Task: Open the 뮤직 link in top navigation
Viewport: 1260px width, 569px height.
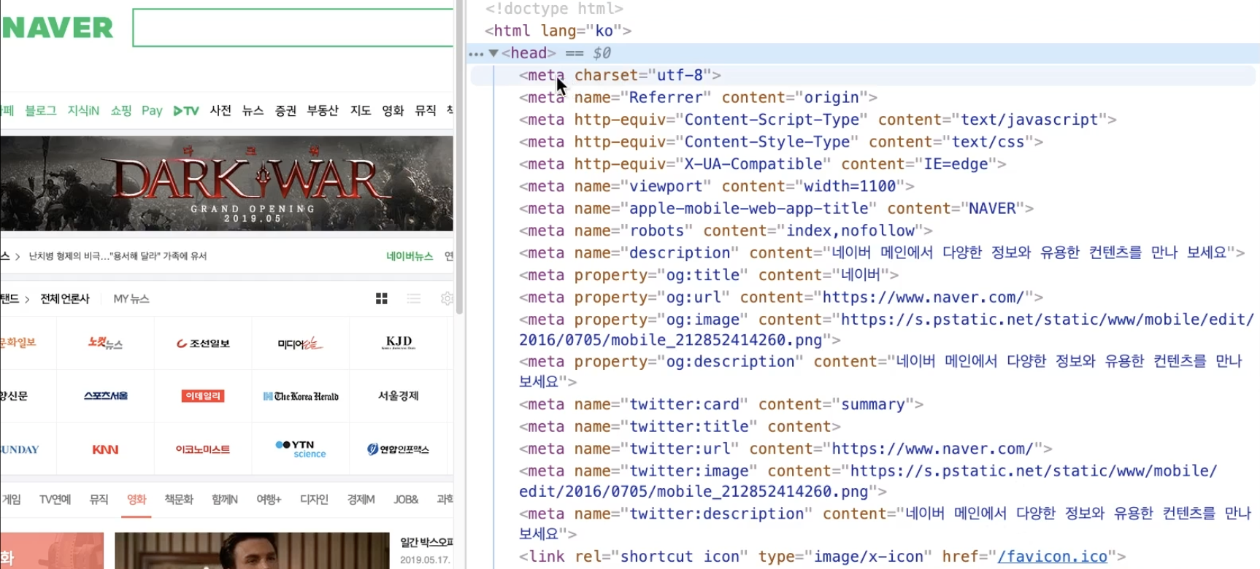Action: click(426, 110)
